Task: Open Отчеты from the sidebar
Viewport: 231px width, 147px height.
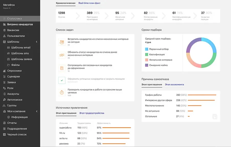Action: pyautogui.click(x=12, y=123)
